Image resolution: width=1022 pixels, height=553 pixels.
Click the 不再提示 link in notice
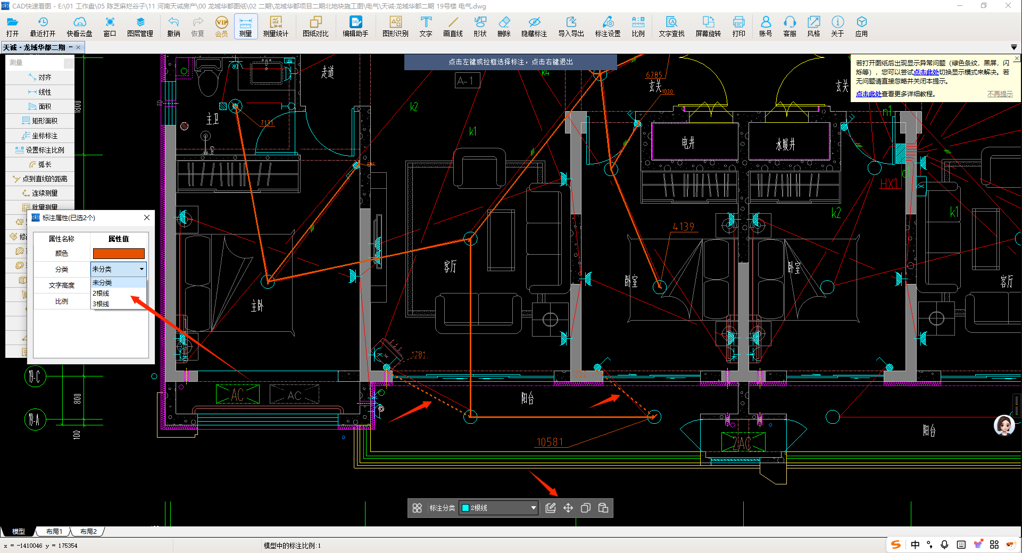click(1000, 94)
